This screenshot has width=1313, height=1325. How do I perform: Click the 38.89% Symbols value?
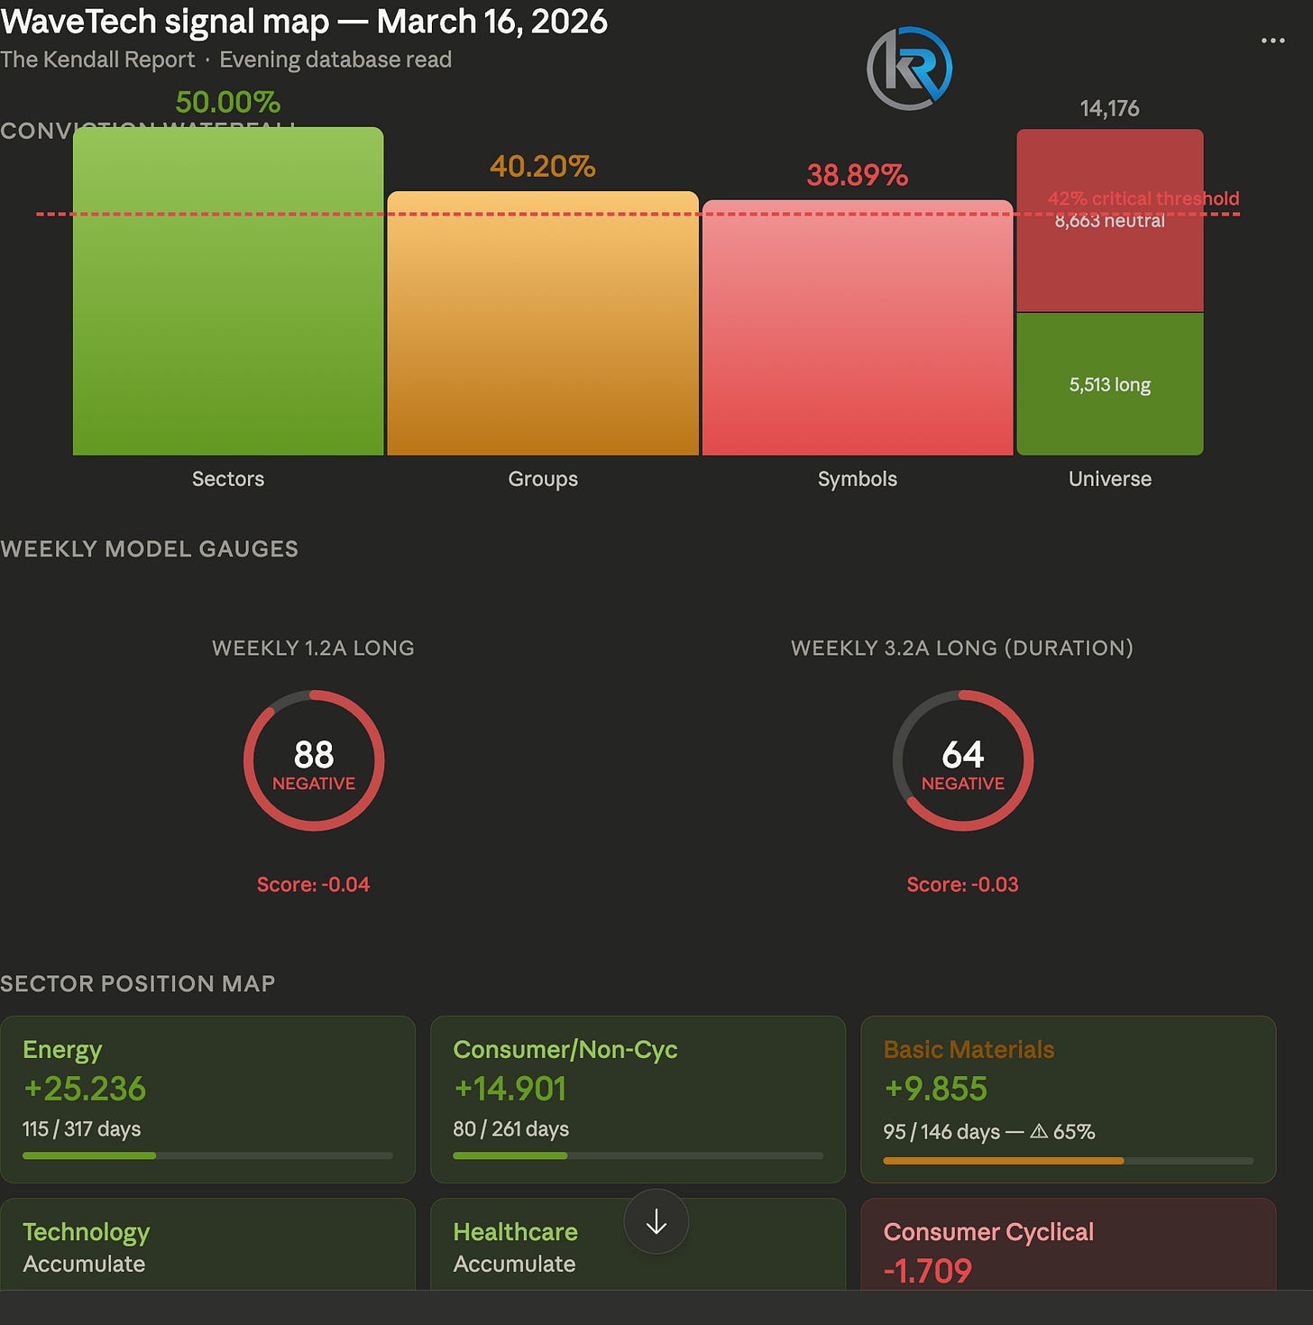click(858, 175)
